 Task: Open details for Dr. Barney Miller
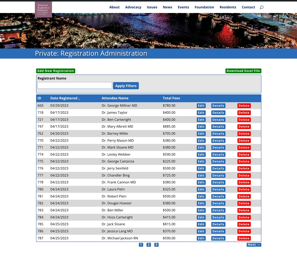pyautogui.click(x=218, y=133)
